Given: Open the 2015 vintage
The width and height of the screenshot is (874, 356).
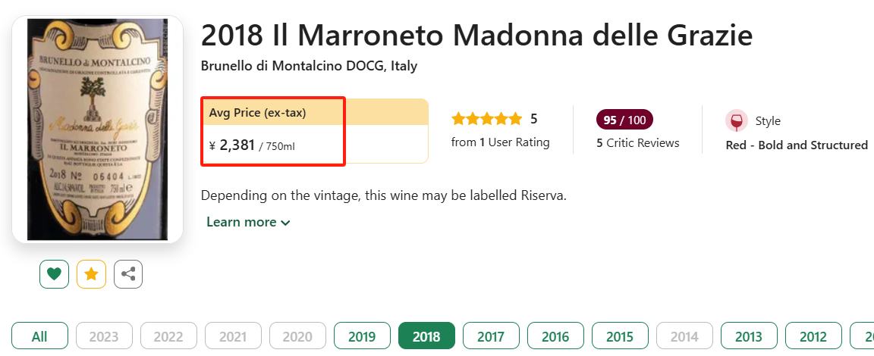Looking at the screenshot, I should tap(620, 336).
